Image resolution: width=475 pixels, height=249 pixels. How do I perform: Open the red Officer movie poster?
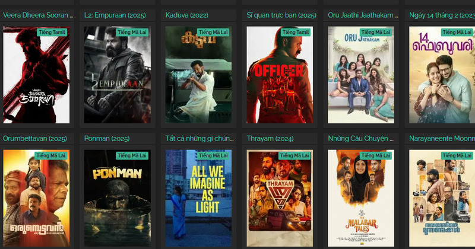click(x=280, y=75)
